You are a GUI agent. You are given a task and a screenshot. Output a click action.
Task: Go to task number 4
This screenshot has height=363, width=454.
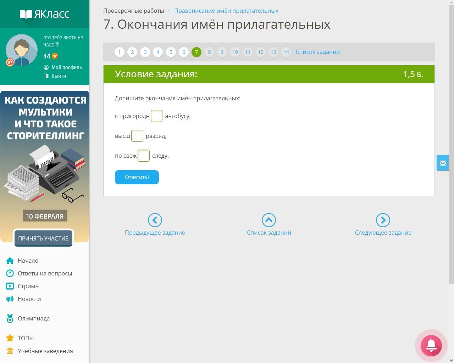pos(158,52)
